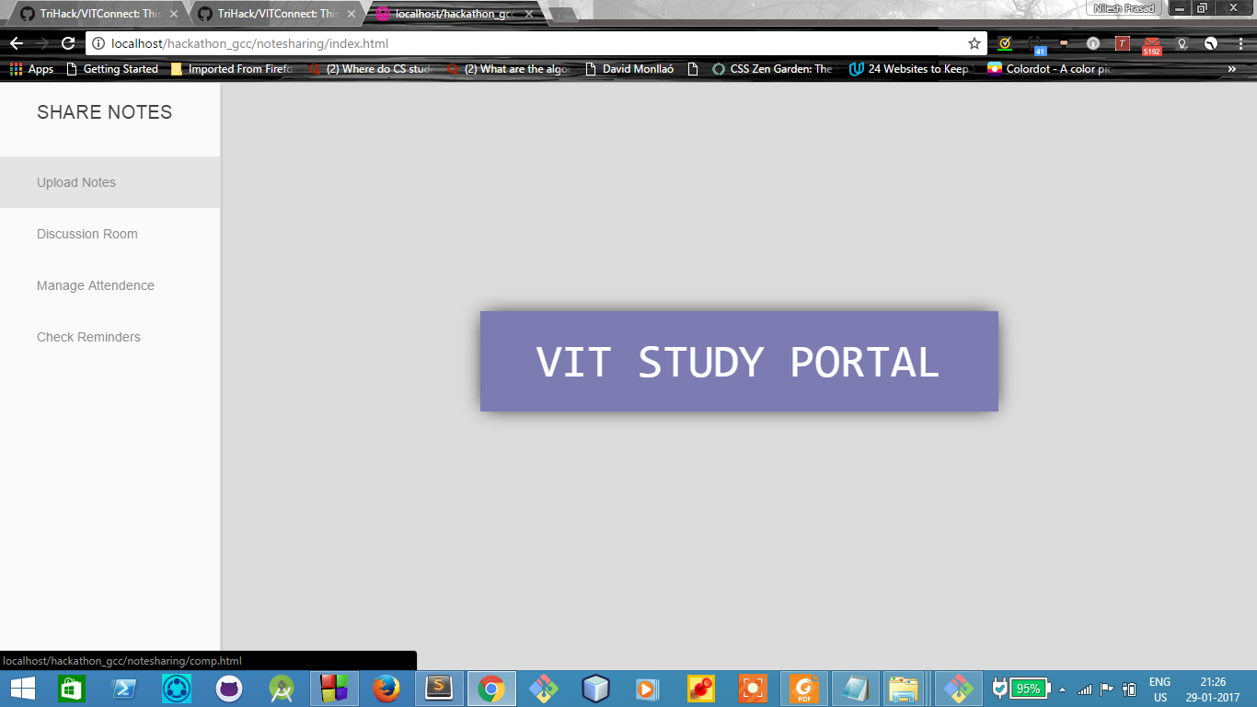Viewport: 1257px width, 707px height.
Task: Close the second TriHack/VITConnect tab
Action: point(351,14)
